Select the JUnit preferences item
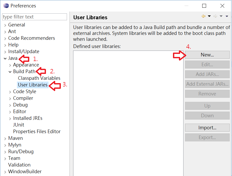The width and height of the screenshot is (232, 176). pos(18,125)
